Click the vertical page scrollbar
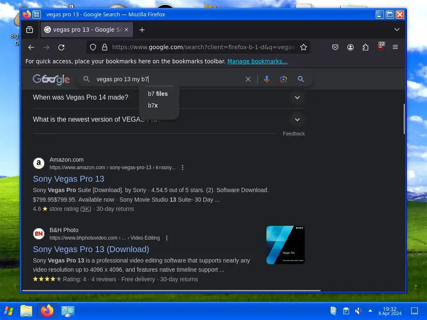 [x=404, y=119]
